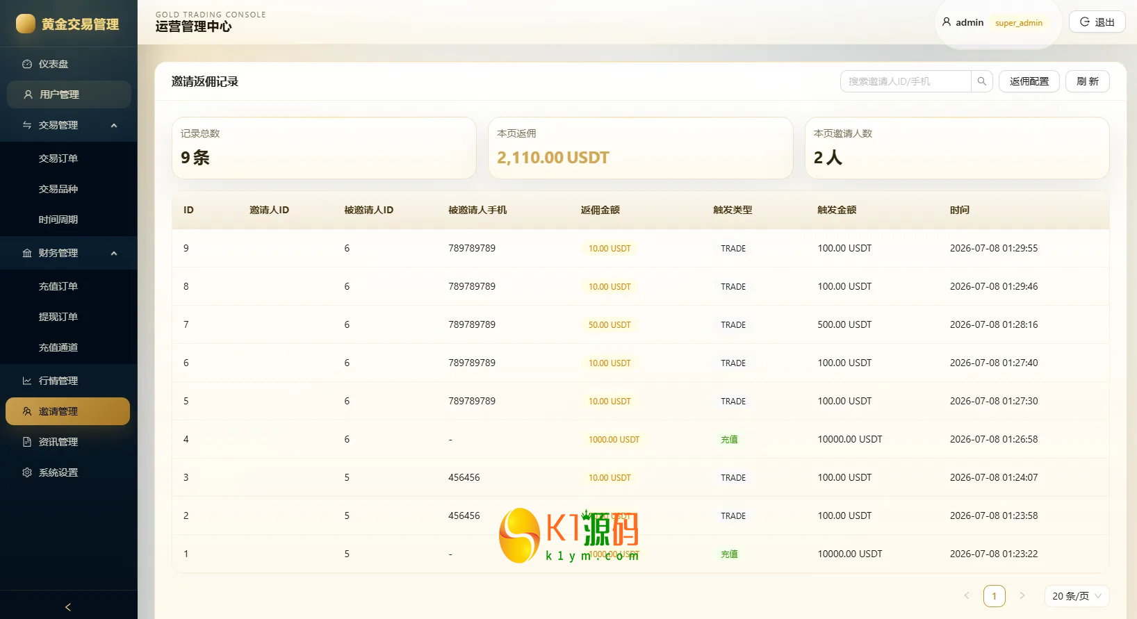Click phone 789789789 in row 8

coord(472,286)
